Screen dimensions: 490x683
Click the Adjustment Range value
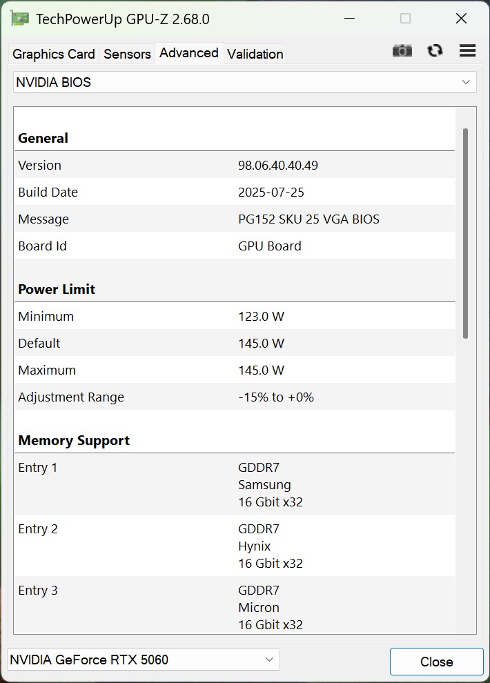(x=276, y=397)
